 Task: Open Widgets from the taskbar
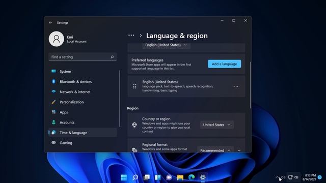pyautogui.click(x=157, y=177)
